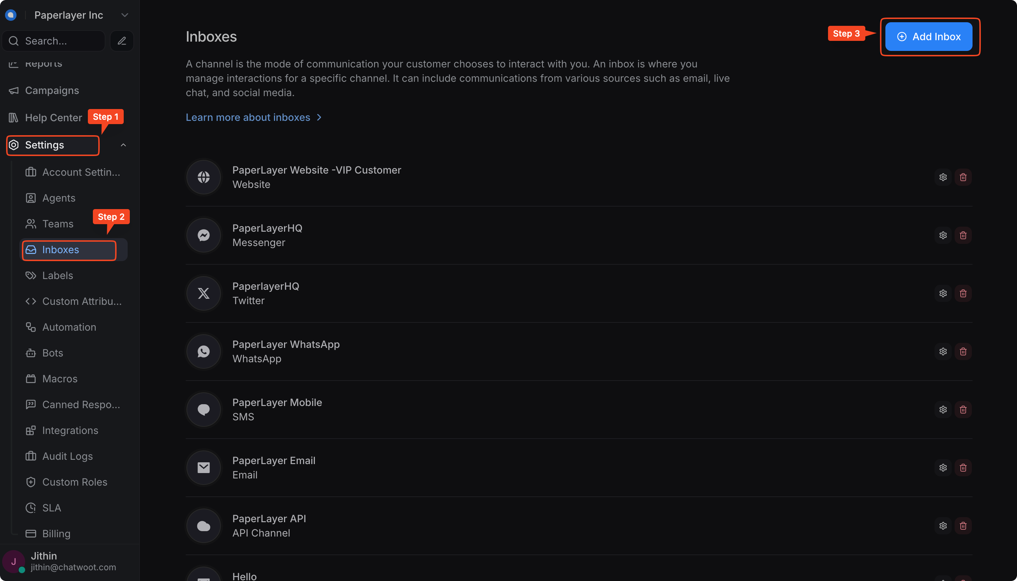Click the jithin@chatwoot.com email text
The width and height of the screenshot is (1017, 581).
coord(74,567)
